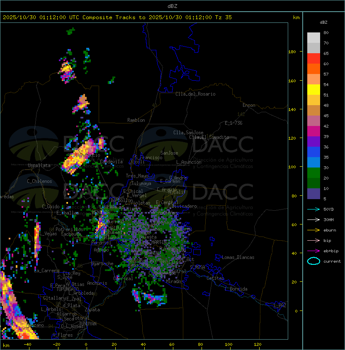
Task: Pick the bright yellow 51-54 dBZ swatch
Action: (x=313, y=89)
